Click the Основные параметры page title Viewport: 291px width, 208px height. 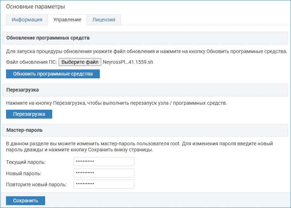click(x=36, y=6)
